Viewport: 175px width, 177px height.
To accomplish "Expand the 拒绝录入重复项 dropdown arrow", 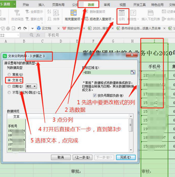I will point(113,19).
